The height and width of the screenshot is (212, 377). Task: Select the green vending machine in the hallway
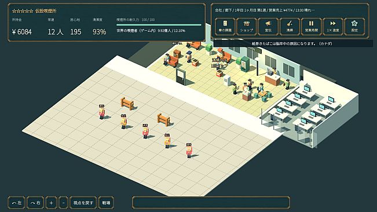[x=245, y=64]
